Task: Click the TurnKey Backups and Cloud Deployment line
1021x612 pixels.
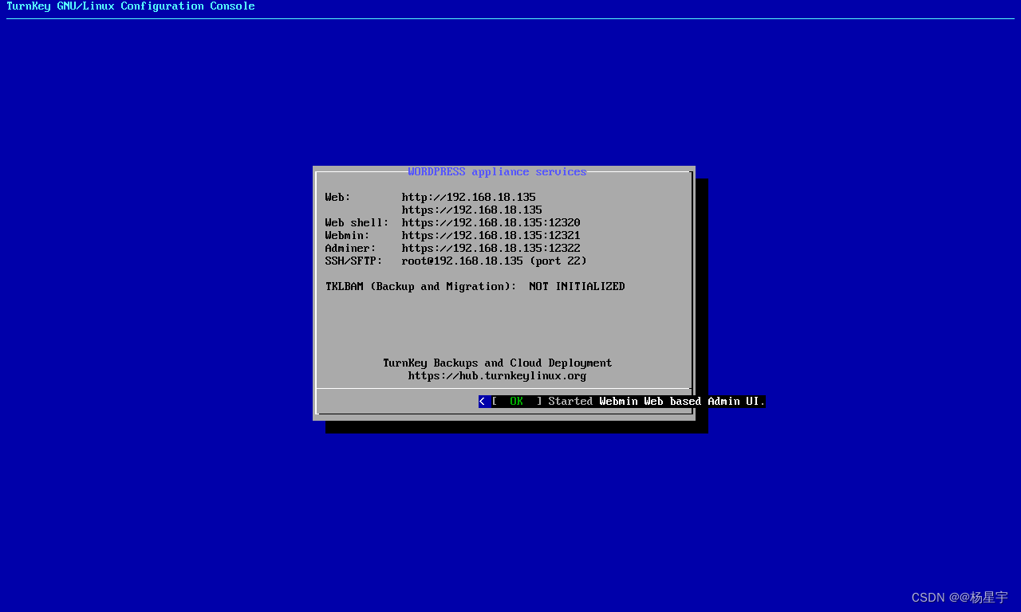Action: tap(498, 363)
